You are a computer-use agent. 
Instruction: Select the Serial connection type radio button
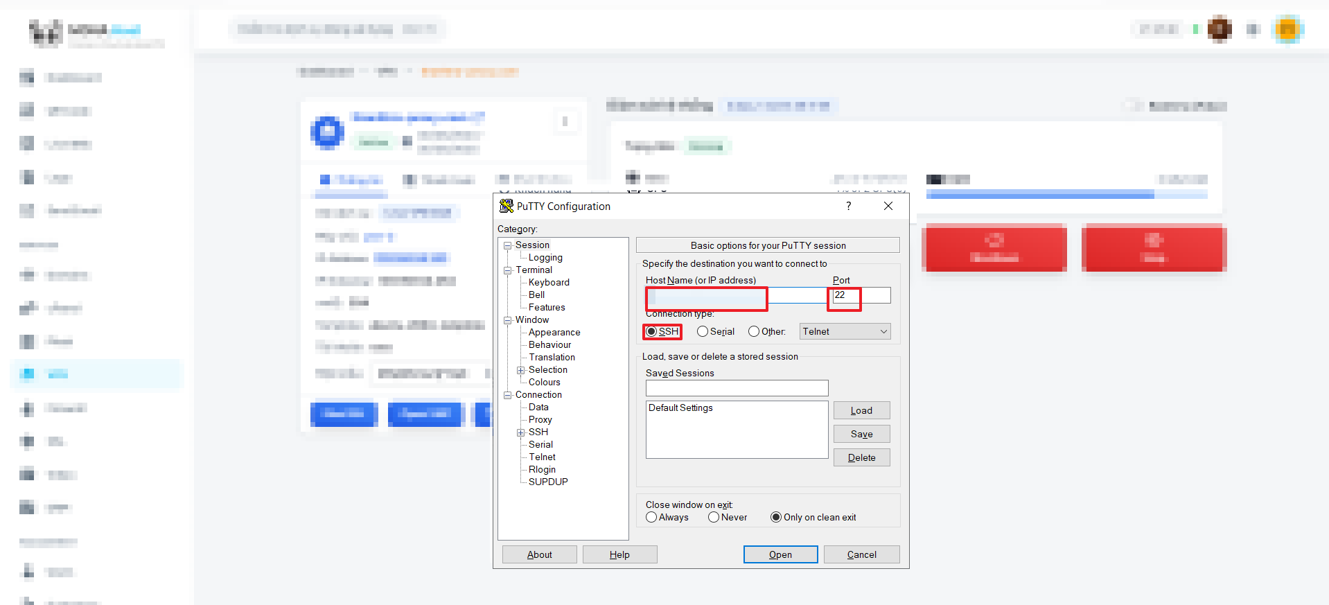[x=703, y=332]
